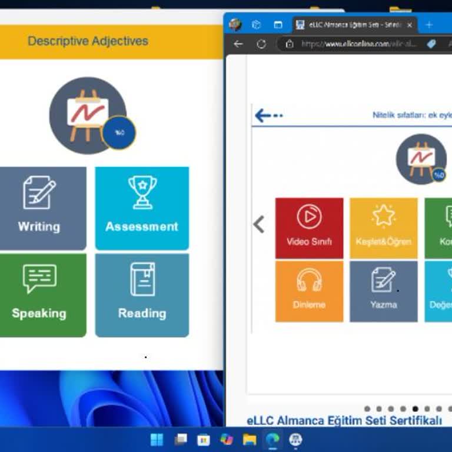Open the Reading book tile
The image size is (452, 452).
(x=142, y=295)
